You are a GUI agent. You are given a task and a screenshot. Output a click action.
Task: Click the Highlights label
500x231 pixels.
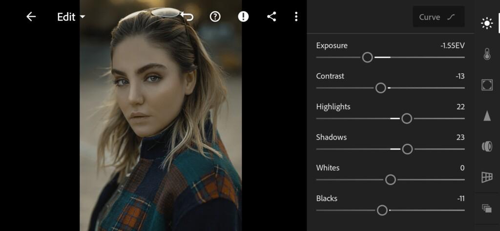pyautogui.click(x=333, y=107)
